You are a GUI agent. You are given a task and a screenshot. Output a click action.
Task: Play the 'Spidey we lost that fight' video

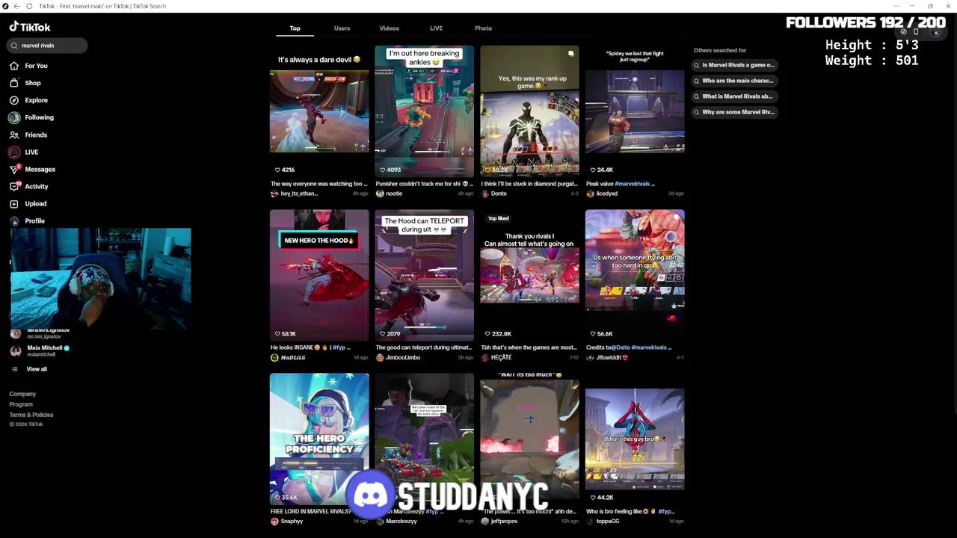(x=635, y=111)
